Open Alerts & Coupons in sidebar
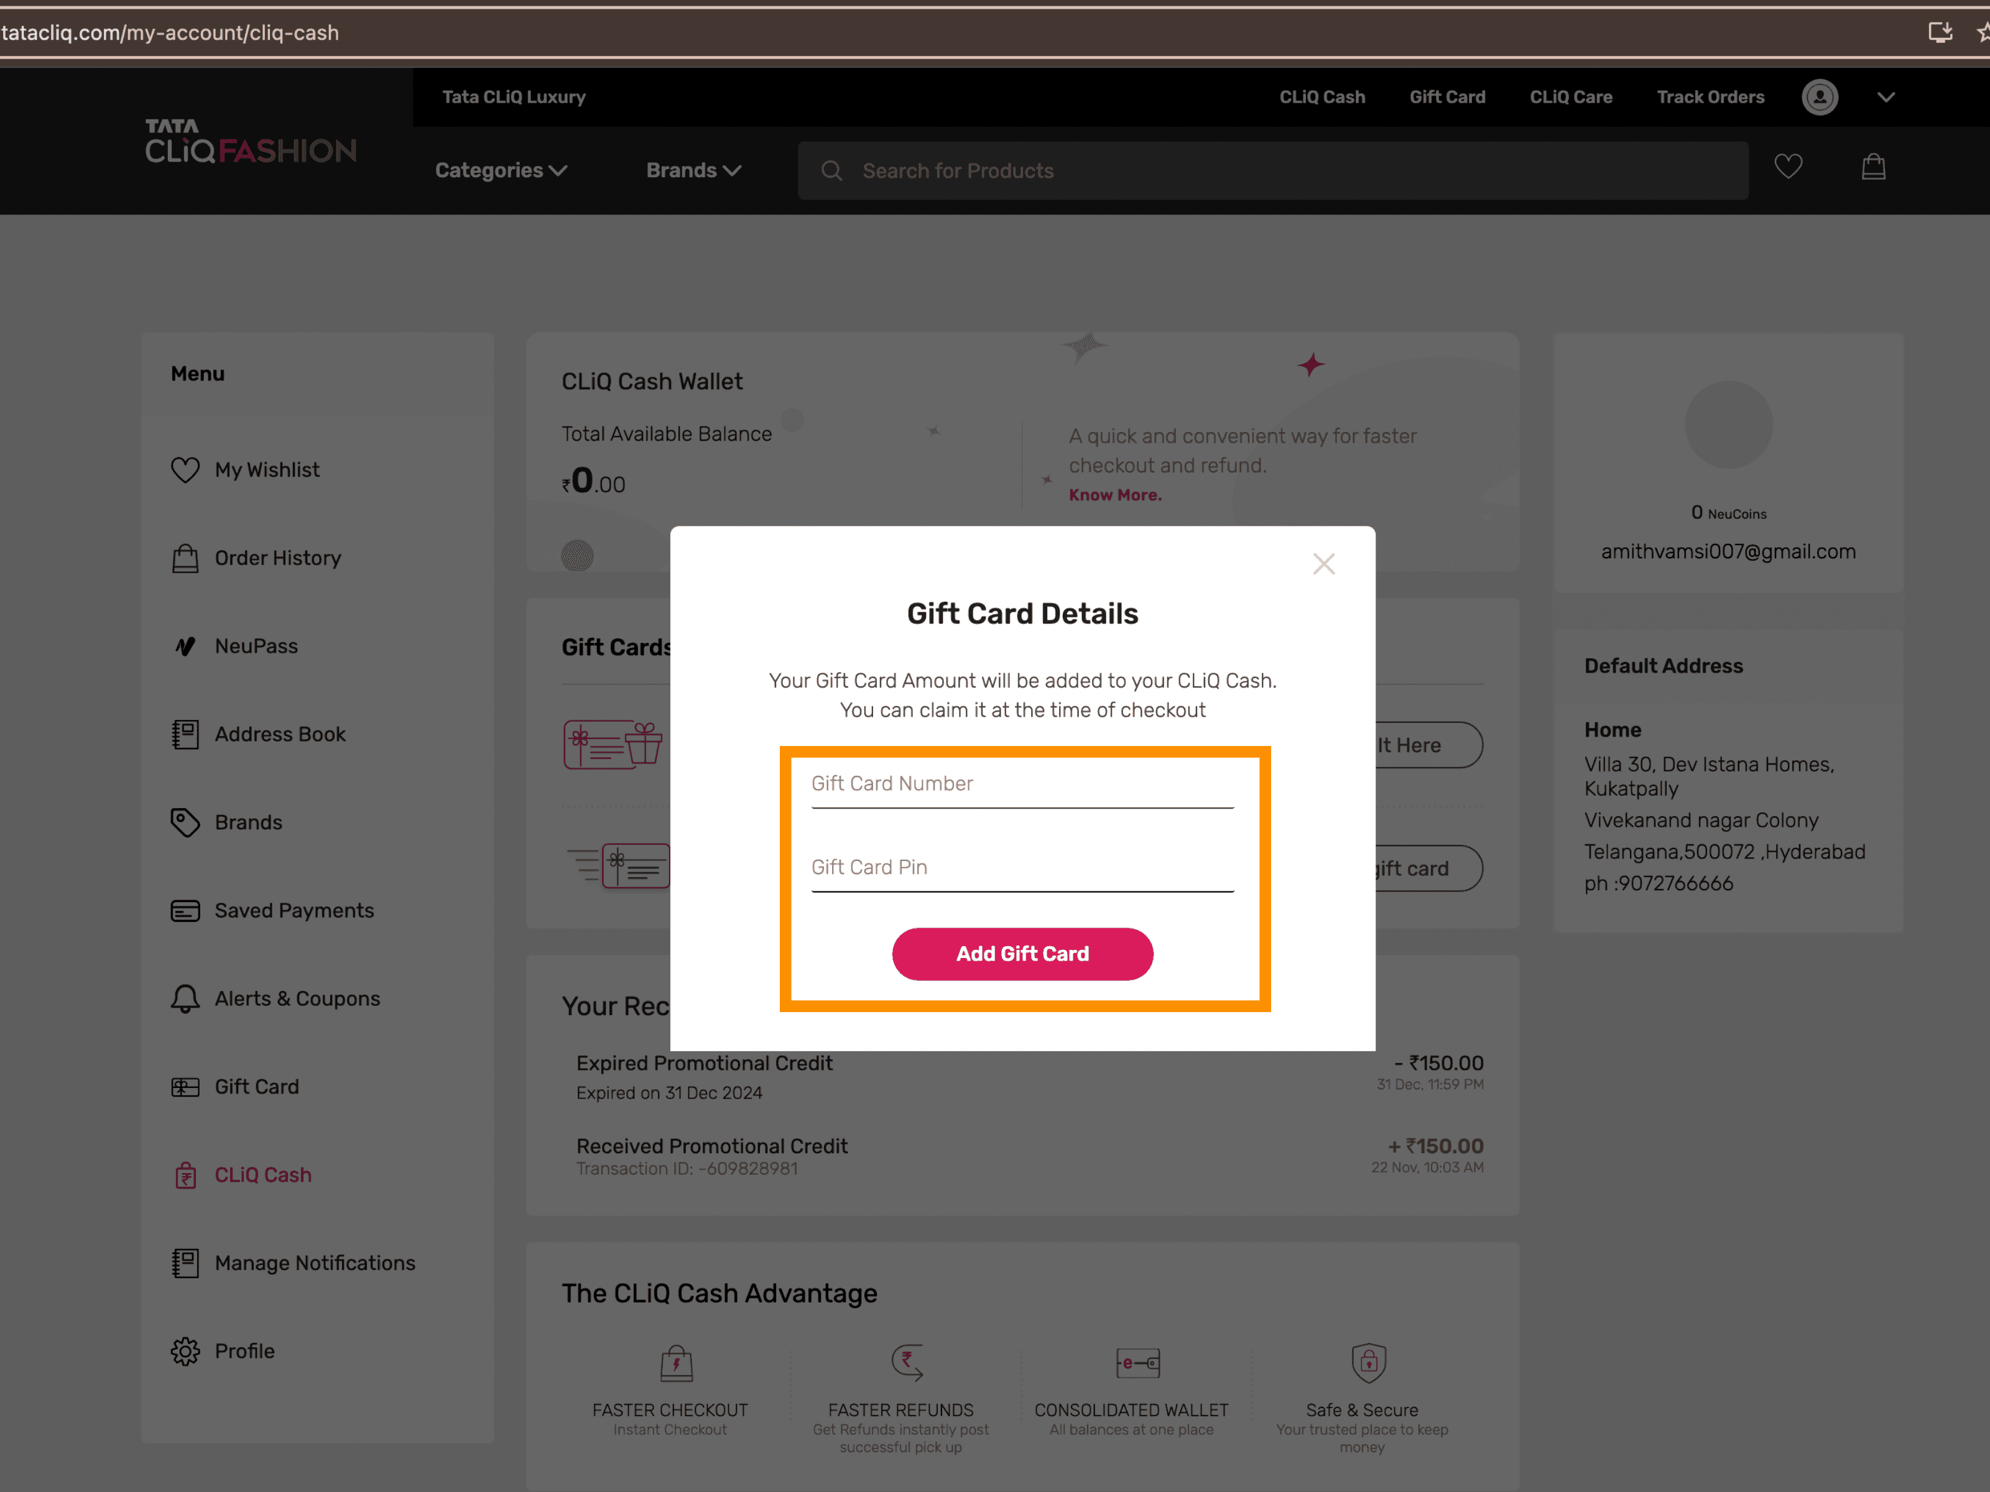The image size is (1990, 1492). (x=297, y=998)
